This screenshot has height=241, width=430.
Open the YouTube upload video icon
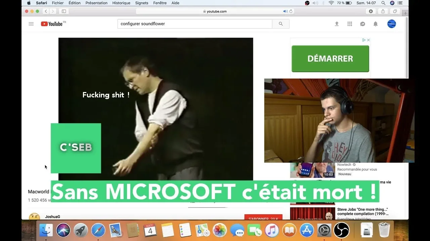point(337,24)
